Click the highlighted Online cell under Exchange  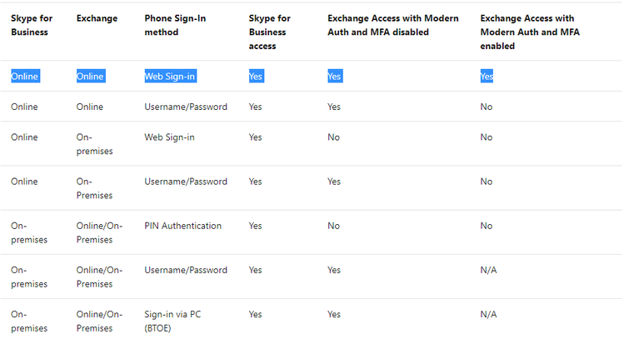[x=90, y=77]
